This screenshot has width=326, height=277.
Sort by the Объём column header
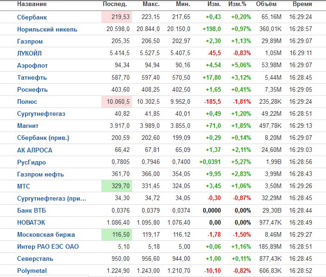(266, 4)
